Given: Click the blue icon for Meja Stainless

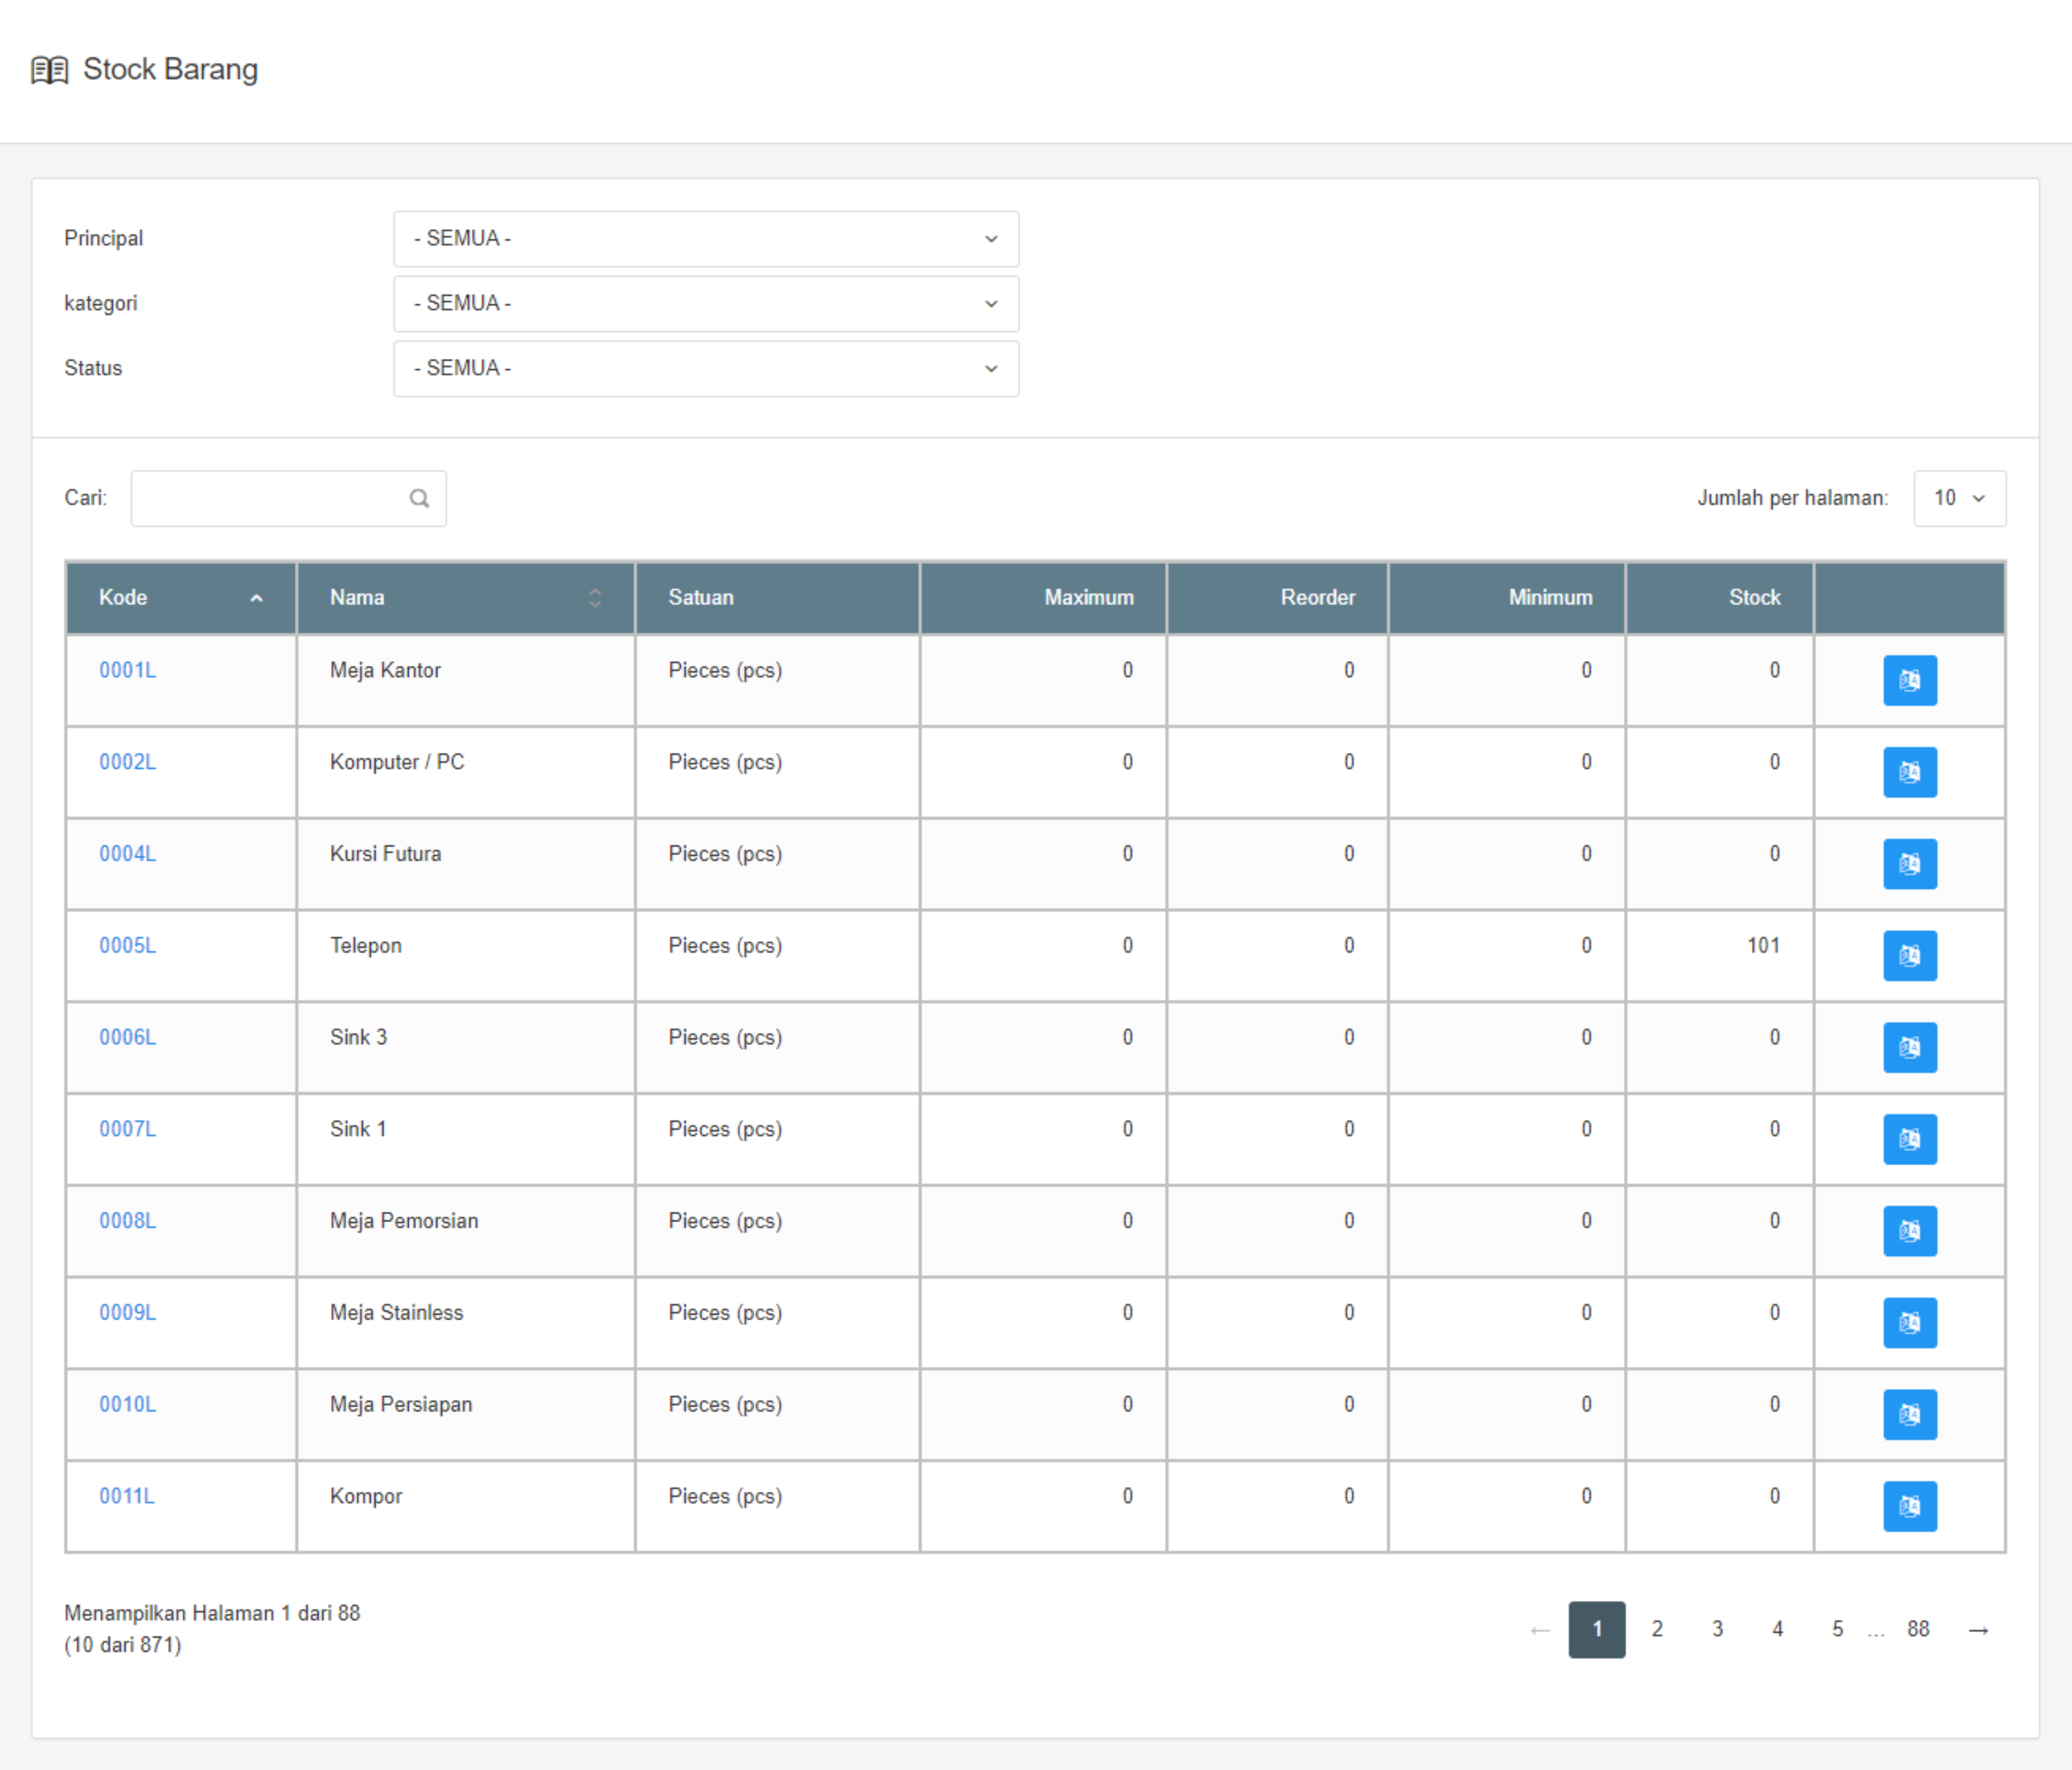Looking at the screenshot, I should [x=1909, y=1322].
